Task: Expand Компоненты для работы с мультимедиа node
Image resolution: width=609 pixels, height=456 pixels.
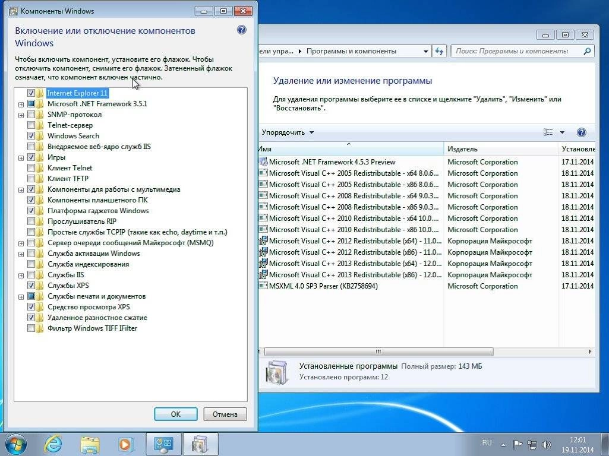Action: pyautogui.click(x=21, y=190)
